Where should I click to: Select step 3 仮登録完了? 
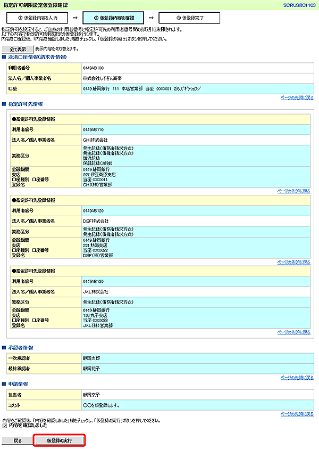[x=189, y=18]
